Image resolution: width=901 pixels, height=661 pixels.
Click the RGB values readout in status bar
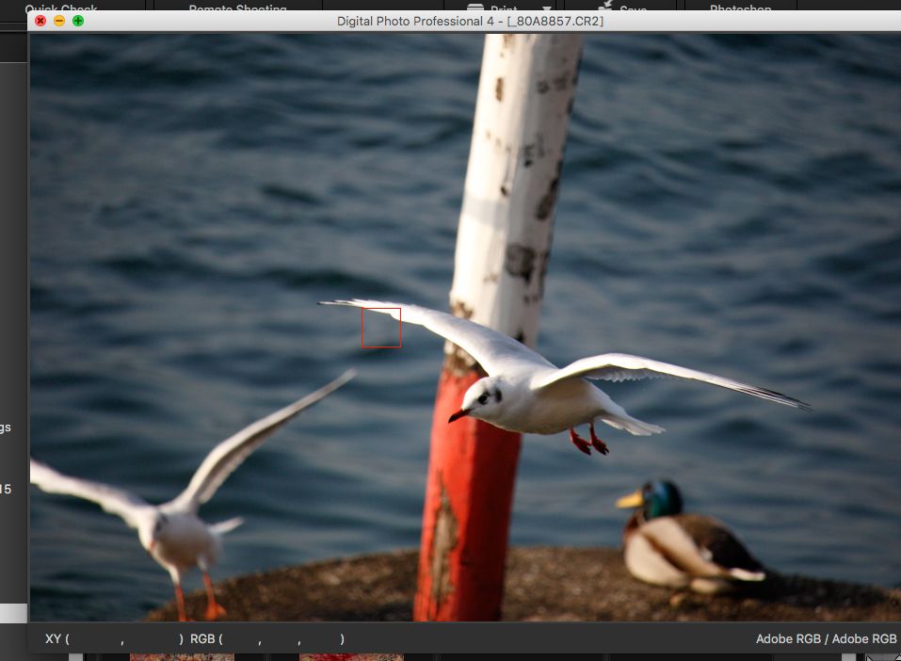[x=266, y=638]
